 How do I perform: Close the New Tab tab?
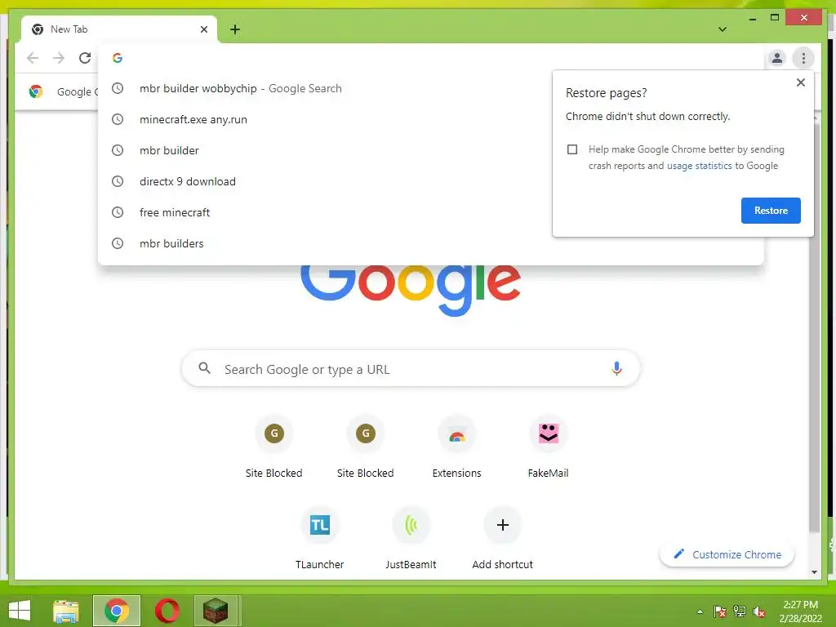(x=203, y=29)
